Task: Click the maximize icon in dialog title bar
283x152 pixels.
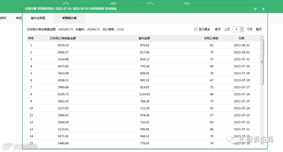Action: (x=255, y=9)
